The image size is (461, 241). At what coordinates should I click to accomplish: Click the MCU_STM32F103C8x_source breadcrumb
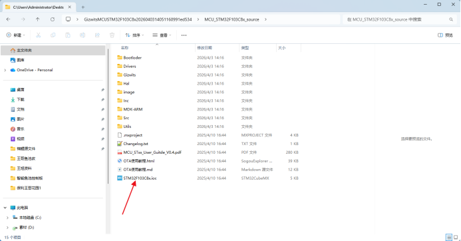231,19
